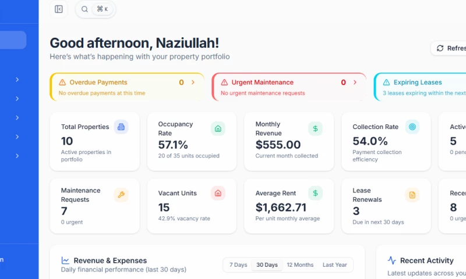Screen dimensions: 466x279
Task: Click the Occupancy Rate house icon
Action: pos(218,128)
